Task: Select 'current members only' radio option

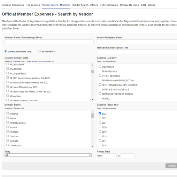Action: [x=6, y=51]
